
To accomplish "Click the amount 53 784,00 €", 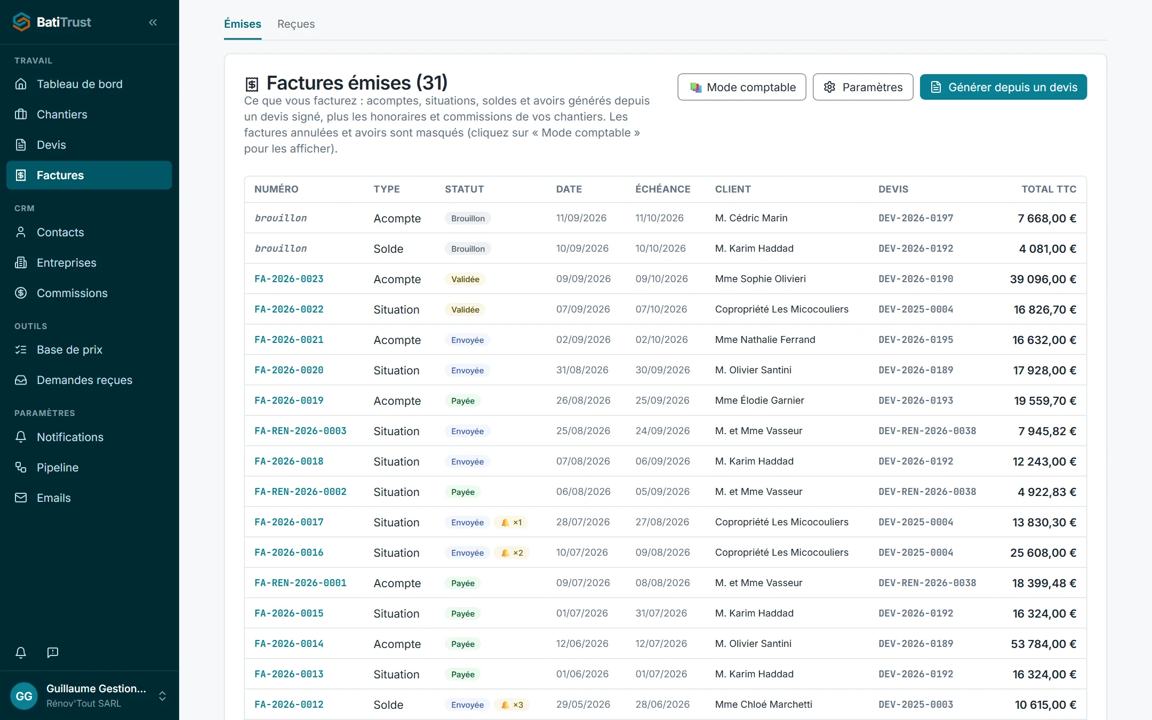I will point(1043,644).
